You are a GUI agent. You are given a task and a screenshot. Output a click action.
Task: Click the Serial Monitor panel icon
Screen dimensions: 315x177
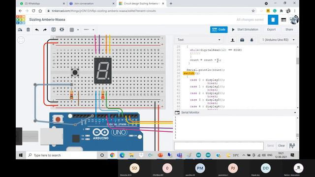tap(177, 113)
